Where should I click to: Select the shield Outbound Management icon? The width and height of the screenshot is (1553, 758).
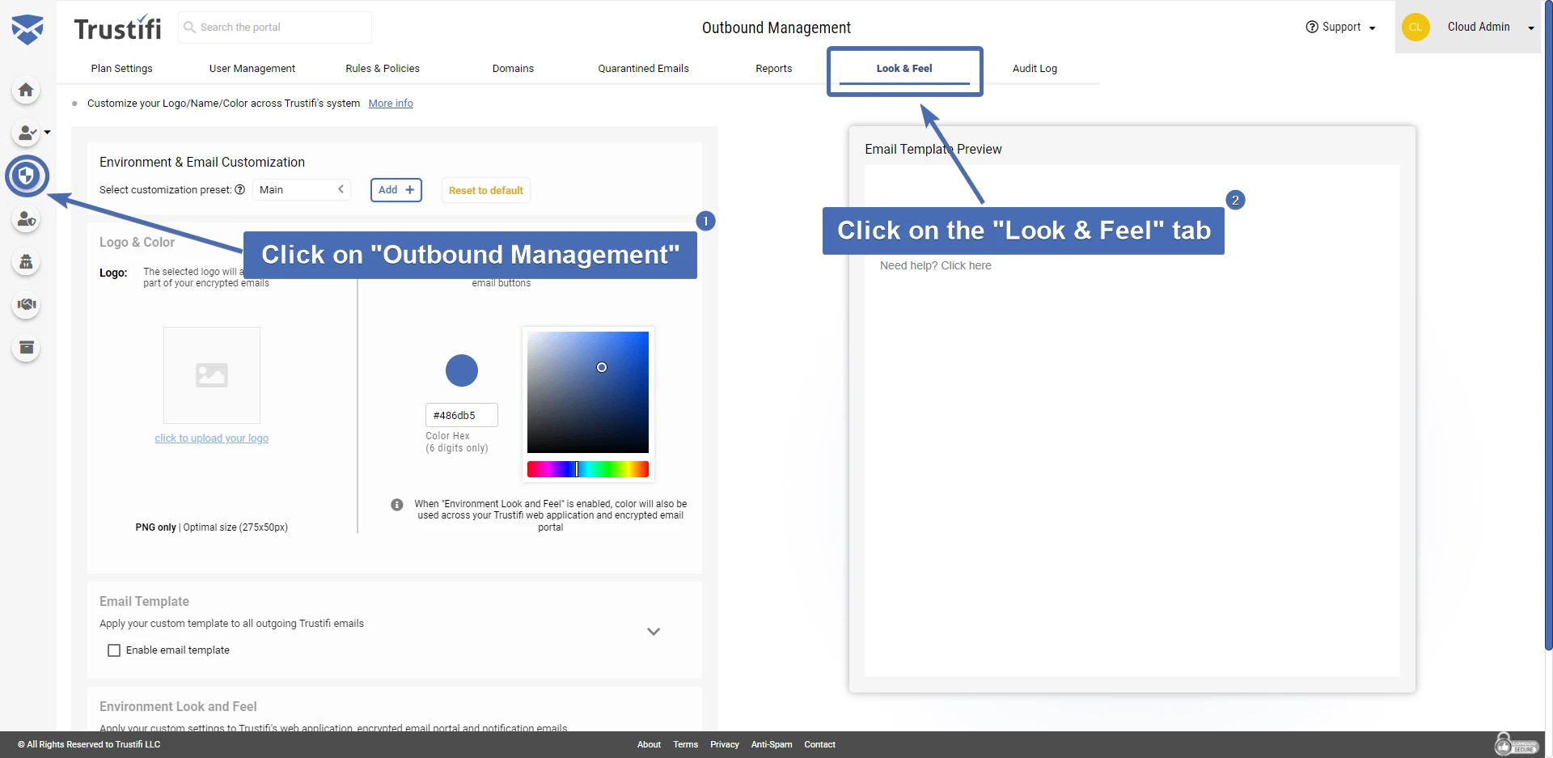(x=27, y=176)
